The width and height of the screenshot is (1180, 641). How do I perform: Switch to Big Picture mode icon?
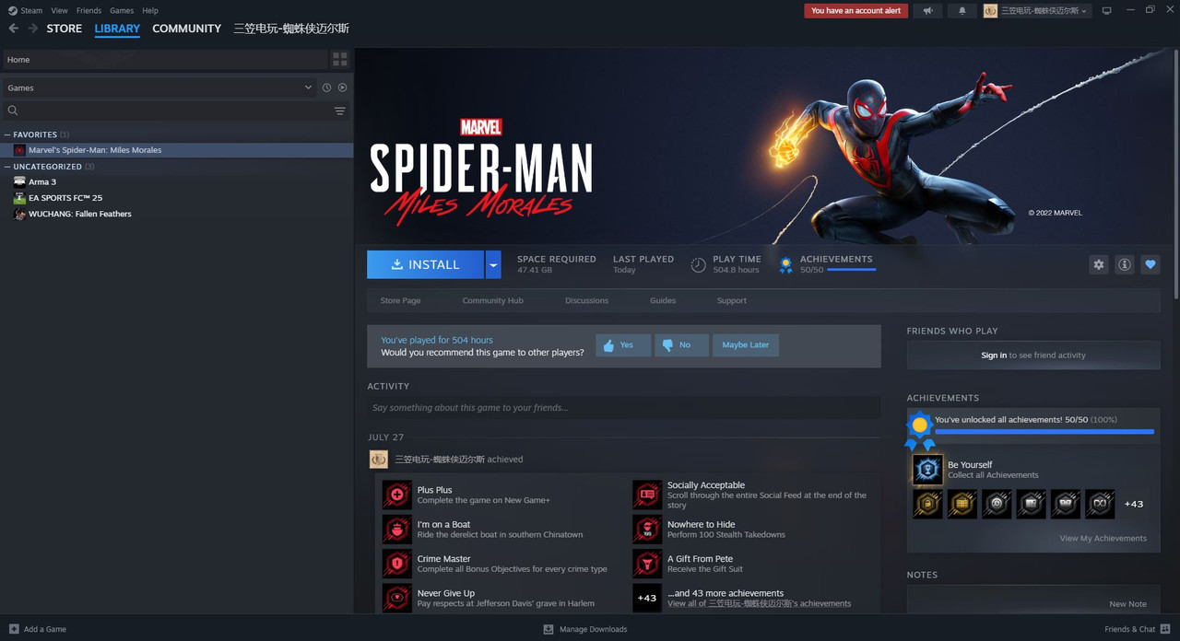1107,11
